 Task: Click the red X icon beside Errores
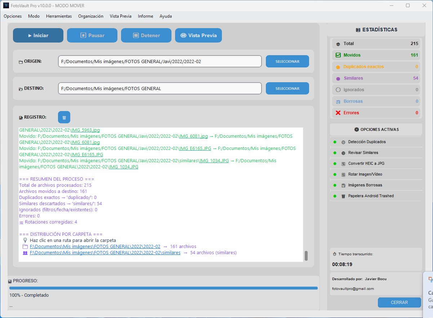click(338, 113)
